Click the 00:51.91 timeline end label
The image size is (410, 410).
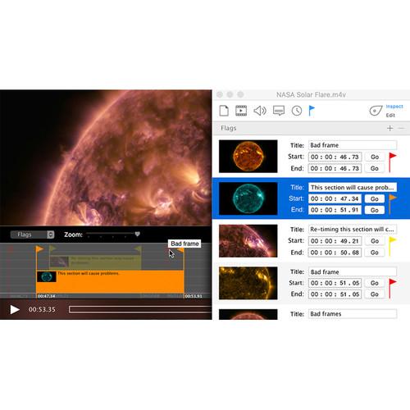[x=194, y=296]
